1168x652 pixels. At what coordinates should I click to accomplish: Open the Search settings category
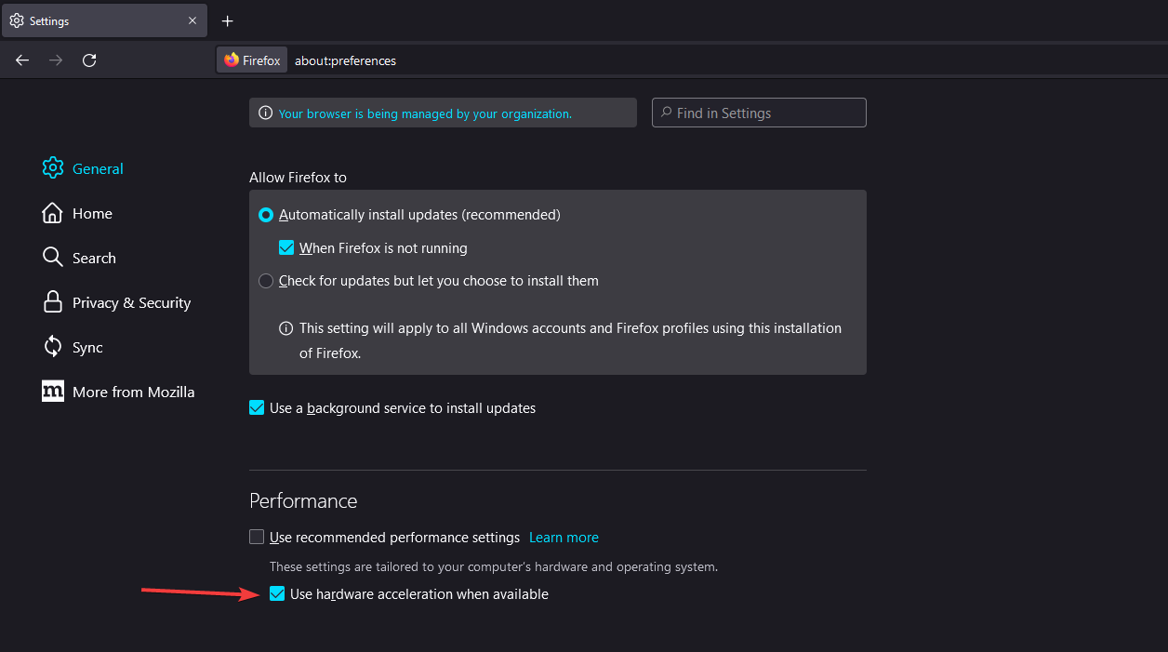click(79, 258)
